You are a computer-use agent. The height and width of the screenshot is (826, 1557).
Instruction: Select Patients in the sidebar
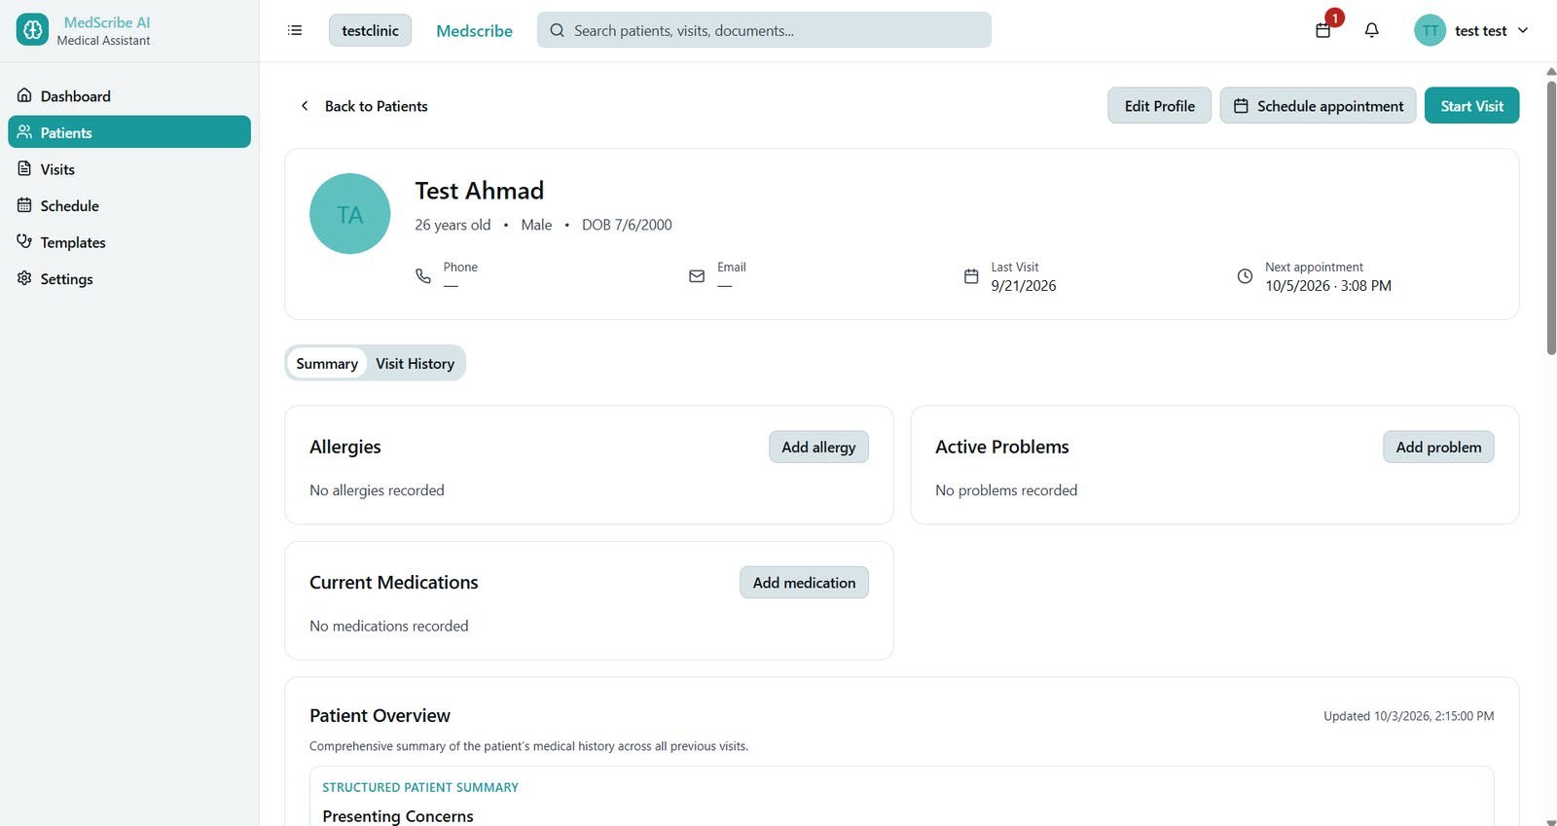pos(129,132)
